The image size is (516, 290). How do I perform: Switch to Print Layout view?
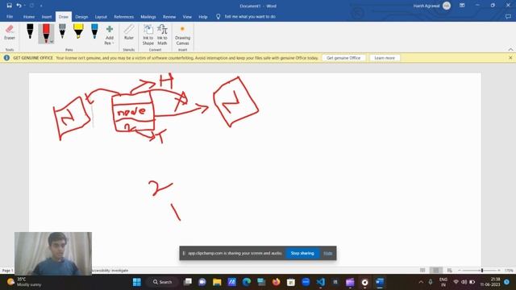pos(435,271)
